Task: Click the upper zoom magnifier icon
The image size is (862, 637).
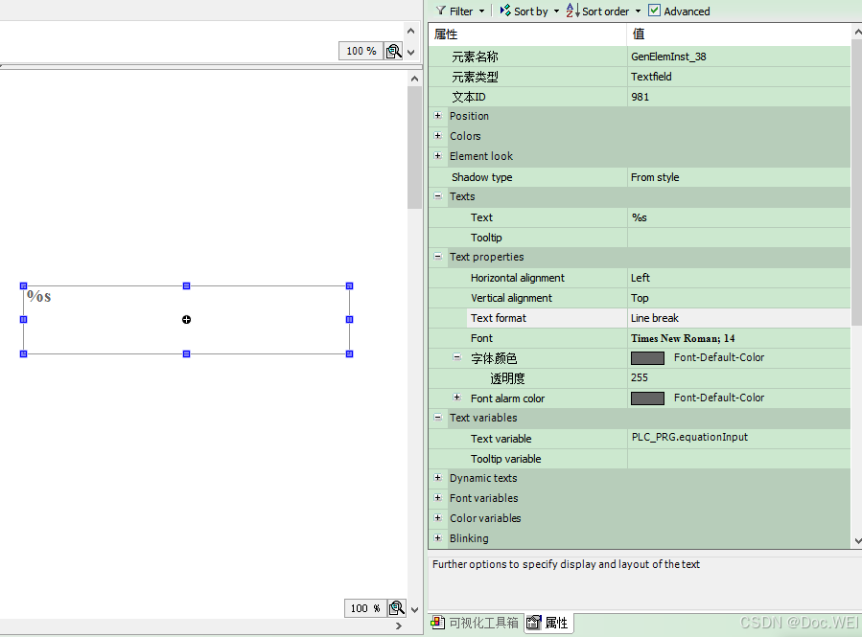Action: pyautogui.click(x=394, y=51)
